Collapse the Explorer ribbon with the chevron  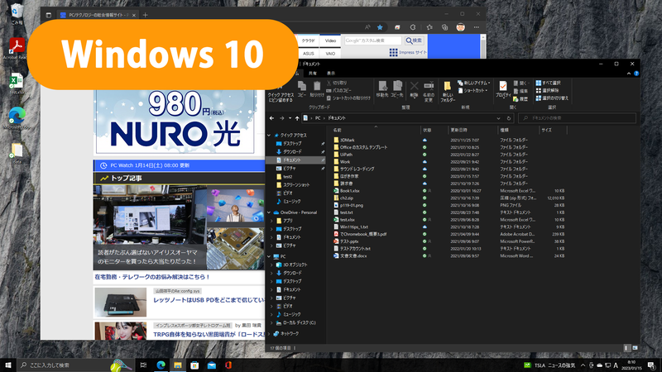tap(629, 74)
